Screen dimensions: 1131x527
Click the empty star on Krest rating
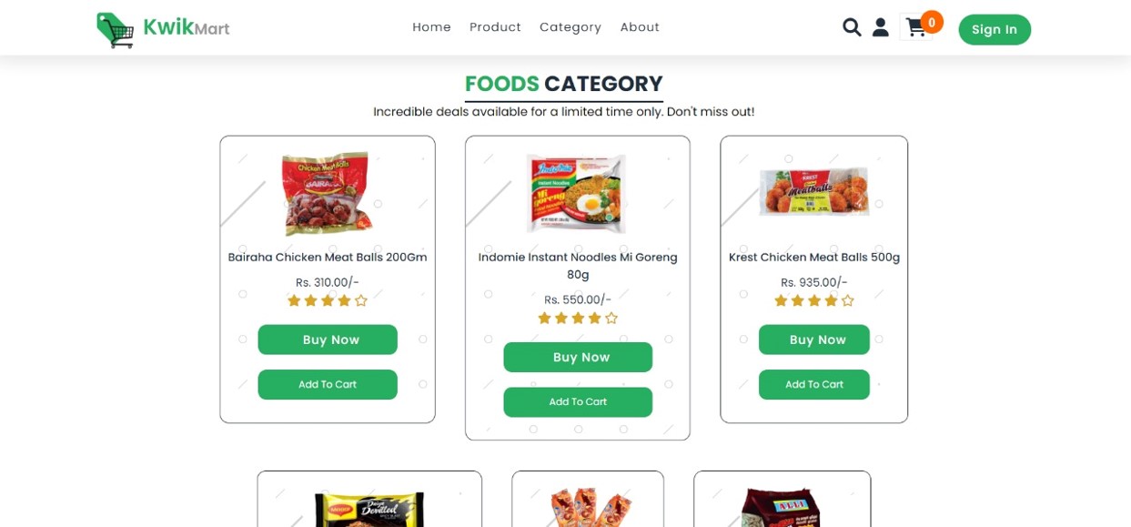click(x=847, y=299)
